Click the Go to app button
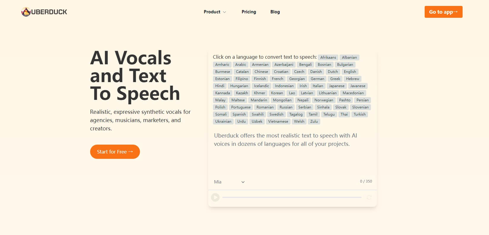The image size is (489, 235). coord(443,12)
